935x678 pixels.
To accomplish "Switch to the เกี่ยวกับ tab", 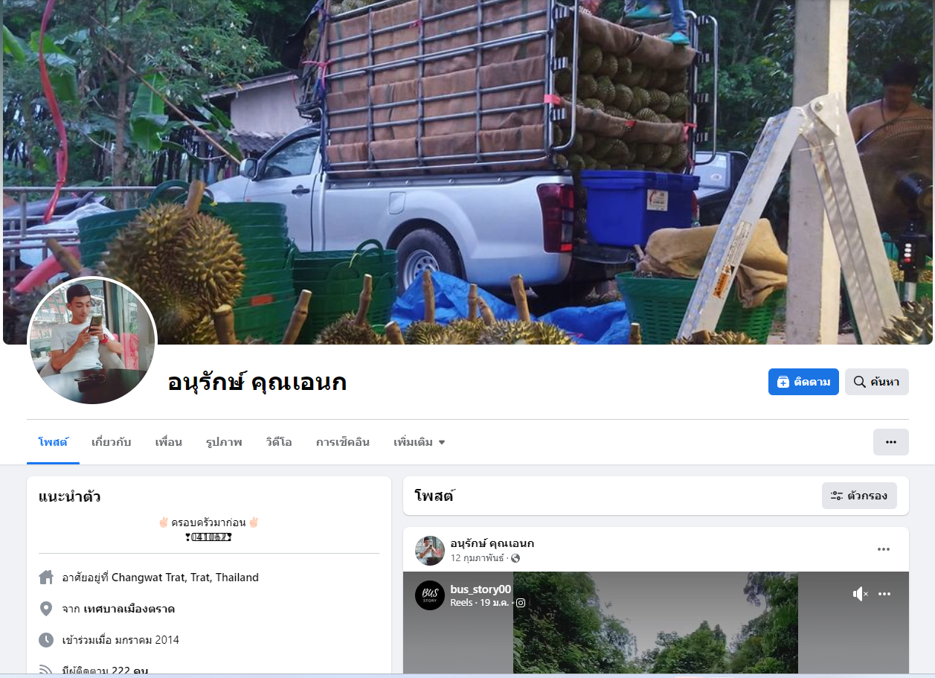I will pos(111,442).
